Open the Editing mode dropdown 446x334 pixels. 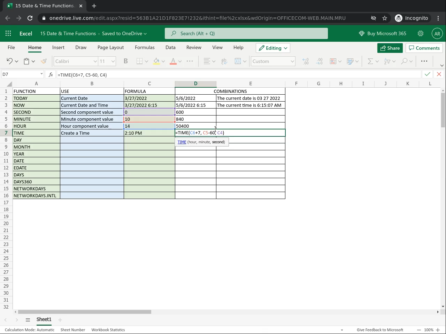tap(273, 48)
